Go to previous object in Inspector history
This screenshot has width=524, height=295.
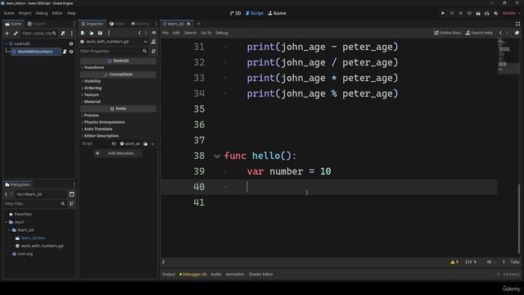point(140,33)
